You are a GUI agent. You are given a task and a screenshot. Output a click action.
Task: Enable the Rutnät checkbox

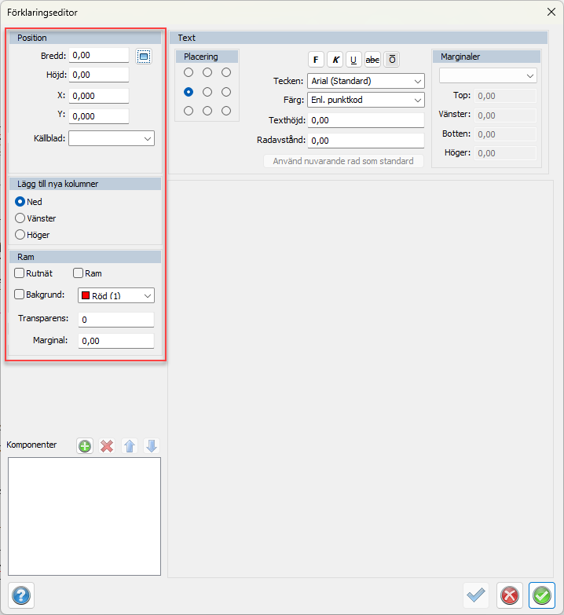[20, 273]
